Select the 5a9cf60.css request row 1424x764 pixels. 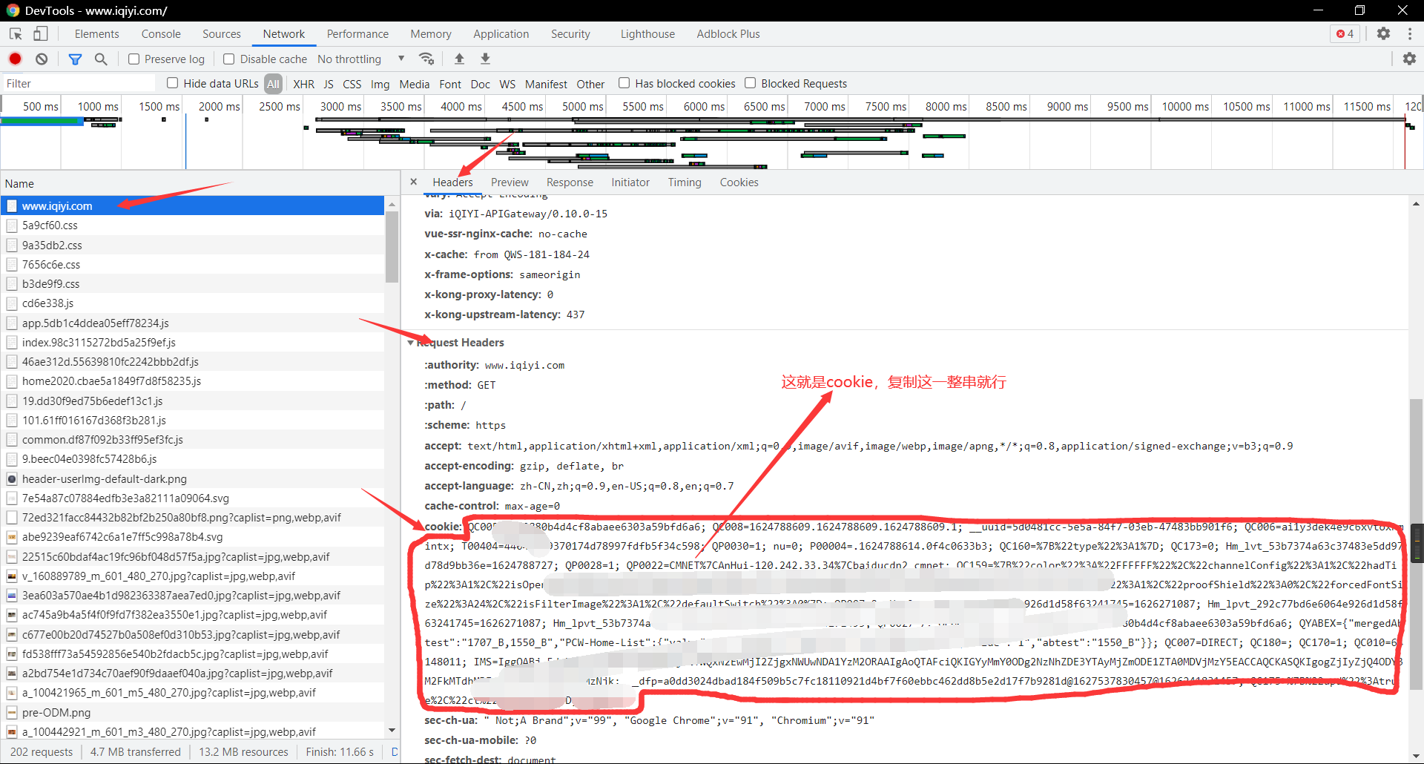click(x=193, y=225)
